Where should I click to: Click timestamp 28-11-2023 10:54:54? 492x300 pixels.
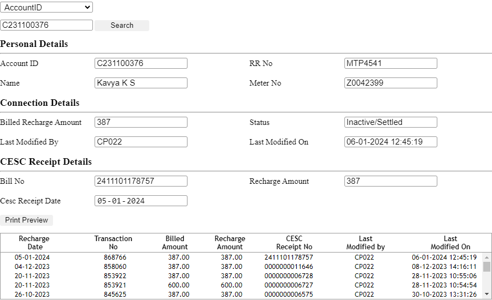pos(444,285)
